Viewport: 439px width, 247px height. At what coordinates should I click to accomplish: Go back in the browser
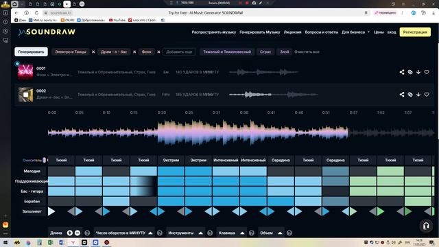coord(16,13)
